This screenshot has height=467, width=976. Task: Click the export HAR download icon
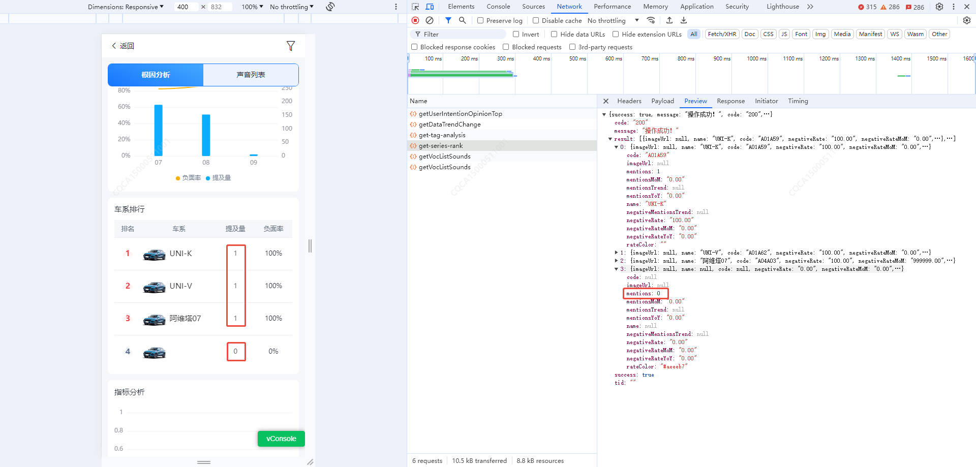(x=684, y=20)
